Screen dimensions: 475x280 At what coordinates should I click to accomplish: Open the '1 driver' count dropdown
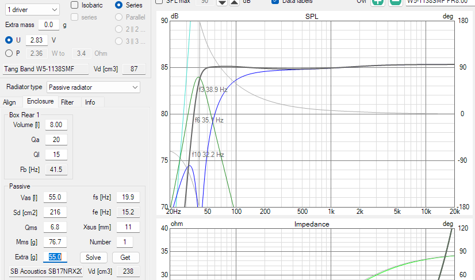32,10
